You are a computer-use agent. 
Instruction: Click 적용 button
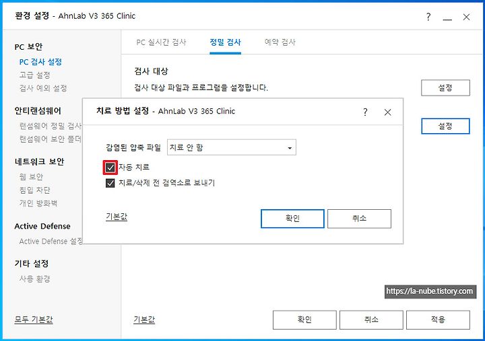(x=438, y=320)
